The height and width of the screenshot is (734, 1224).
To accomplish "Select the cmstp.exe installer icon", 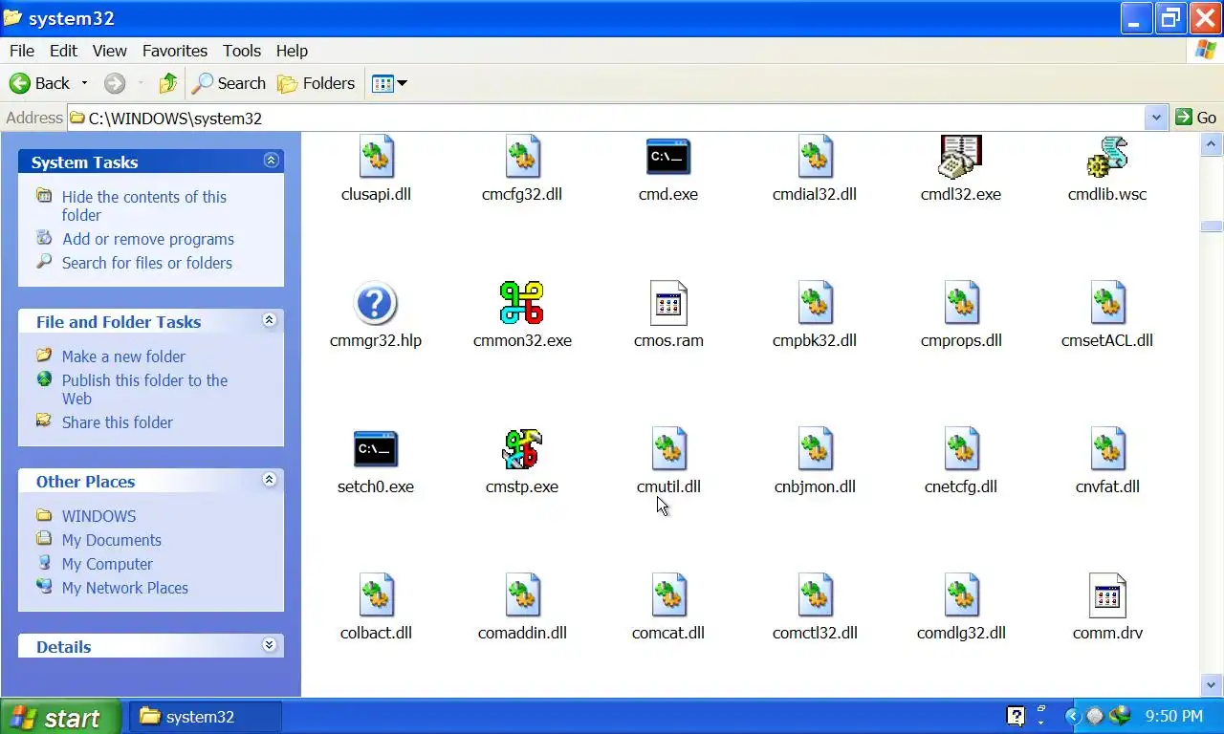I will [x=522, y=449].
